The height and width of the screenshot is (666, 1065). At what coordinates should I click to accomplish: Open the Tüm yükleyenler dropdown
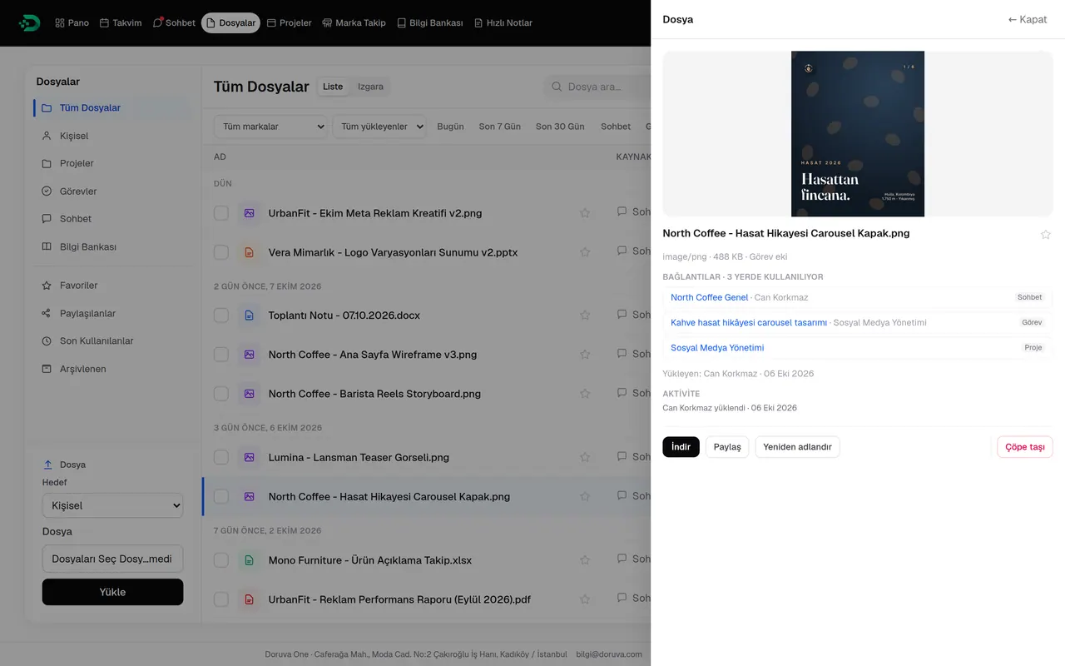pyautogui.click(x=379, y=127)
